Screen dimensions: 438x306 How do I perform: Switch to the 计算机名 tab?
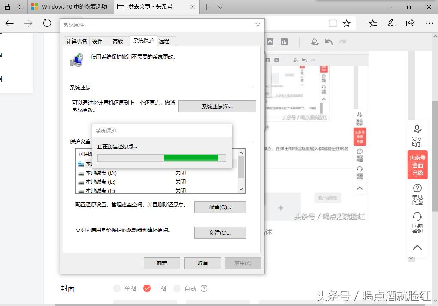coord(76,41)
